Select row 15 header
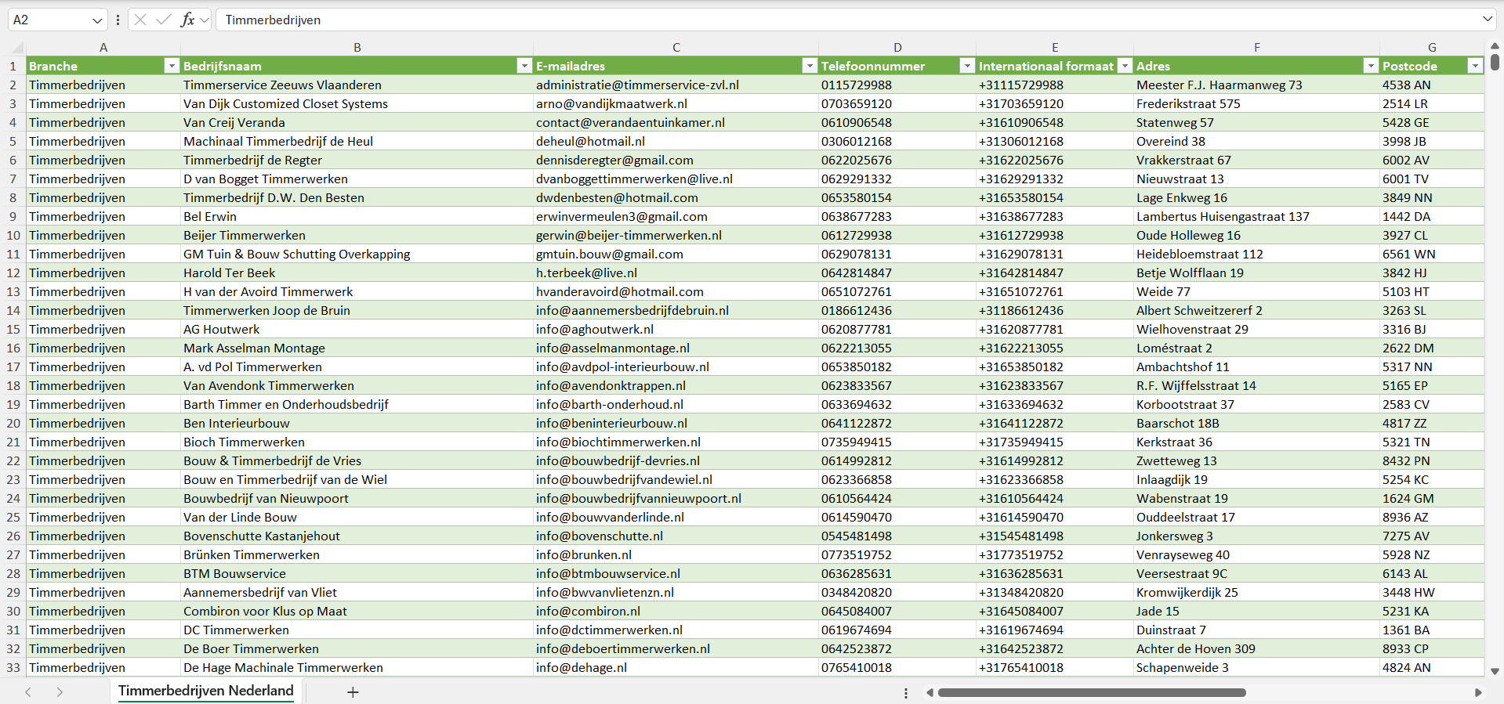1504x704 pixels. click(13, 329)
